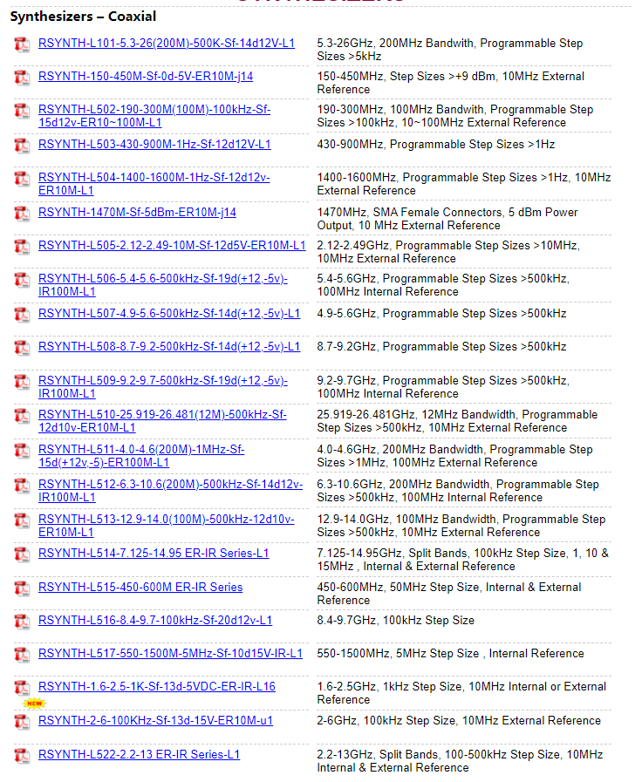Open PDF icon for RSYNTH-L508-8.7-9.2
642x782 pixels.
click(22, 349)
